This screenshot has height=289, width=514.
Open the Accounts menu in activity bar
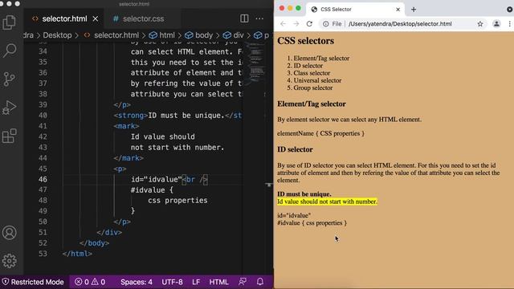point(9,233)
